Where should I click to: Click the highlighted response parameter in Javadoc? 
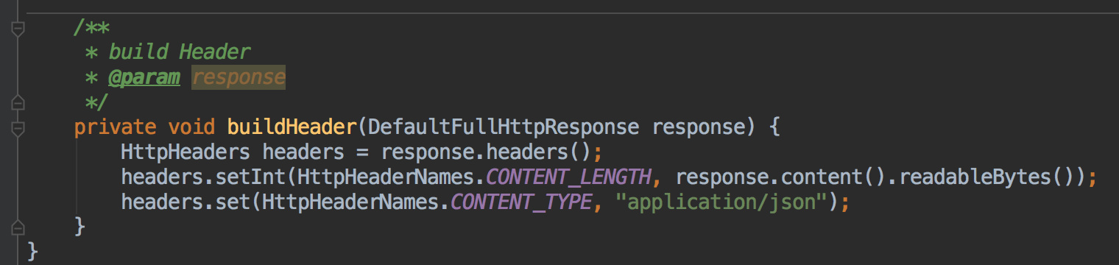pyautogui.click(x=239, y=77)
